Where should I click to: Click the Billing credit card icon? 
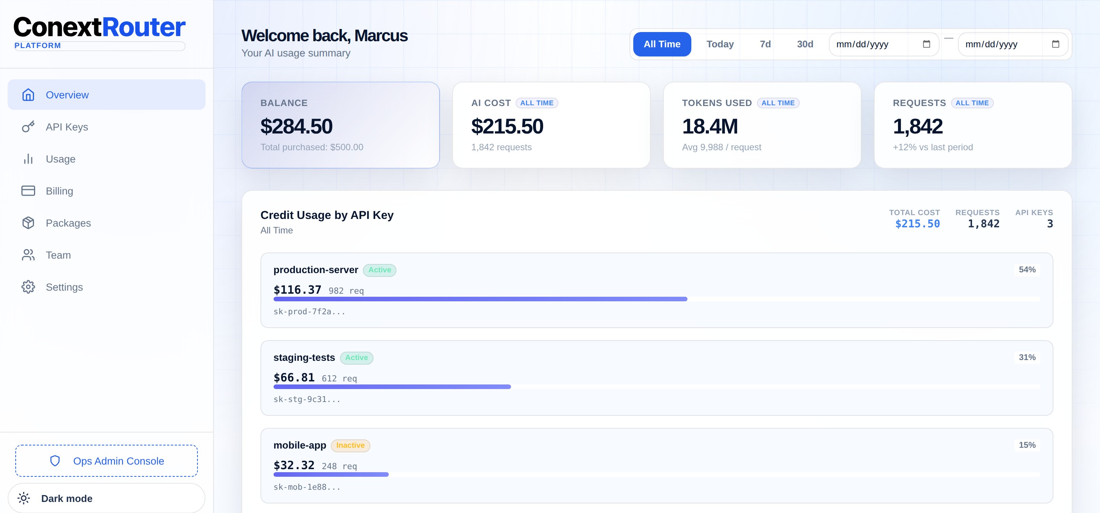pos(28,191)
